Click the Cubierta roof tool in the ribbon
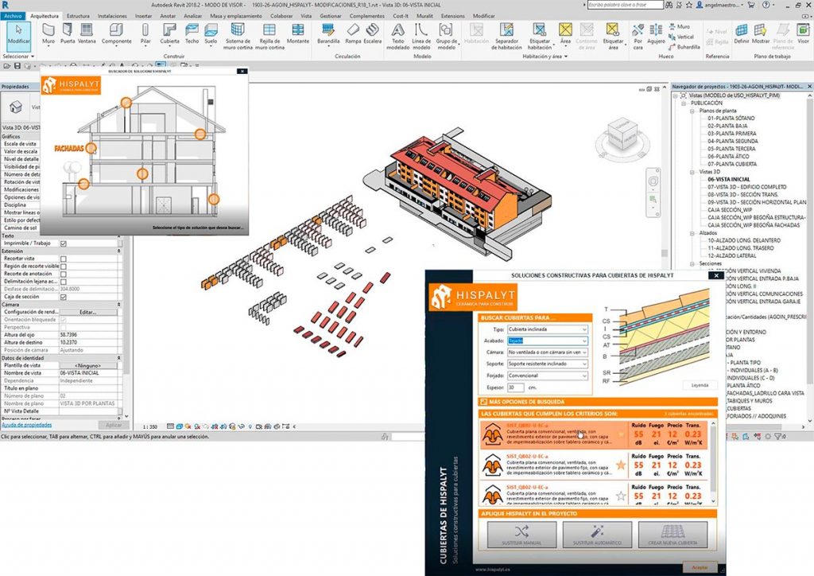This screenshot has width=814, height=576. (x=169, y=33)
